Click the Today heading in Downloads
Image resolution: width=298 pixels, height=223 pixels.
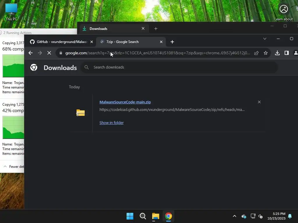tap(74, 87)
